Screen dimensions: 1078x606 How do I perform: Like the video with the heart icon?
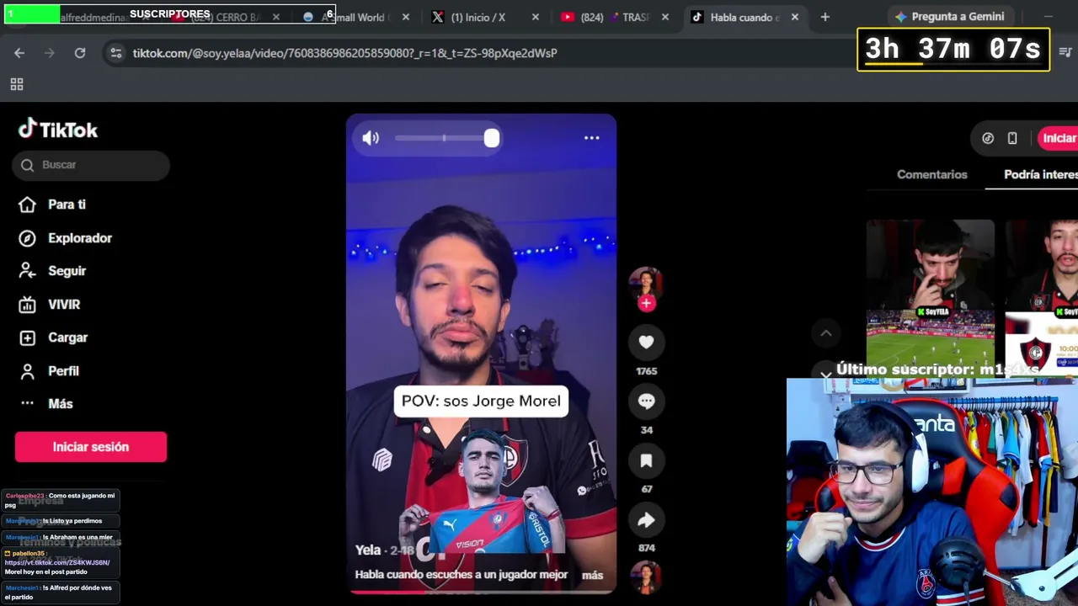pyautogui.click(x=646, y=342)
